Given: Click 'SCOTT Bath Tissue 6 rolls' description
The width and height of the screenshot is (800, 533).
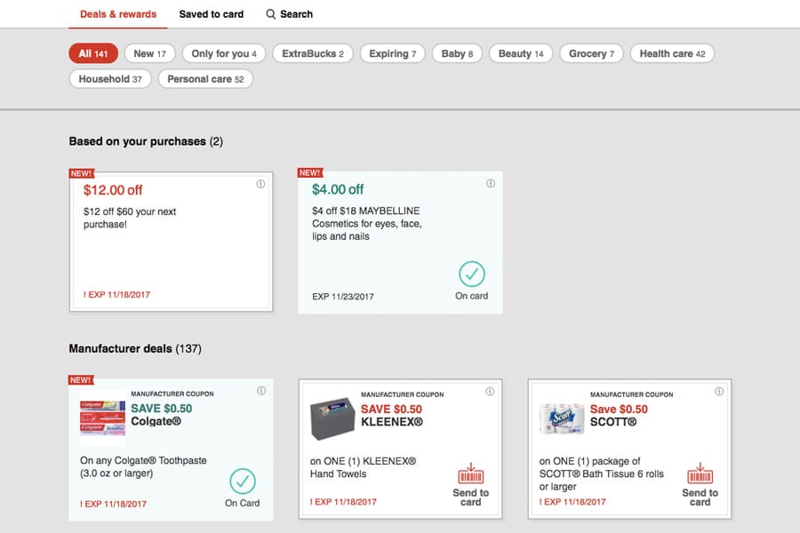Looking at the screenshot, I should [602, 473].
